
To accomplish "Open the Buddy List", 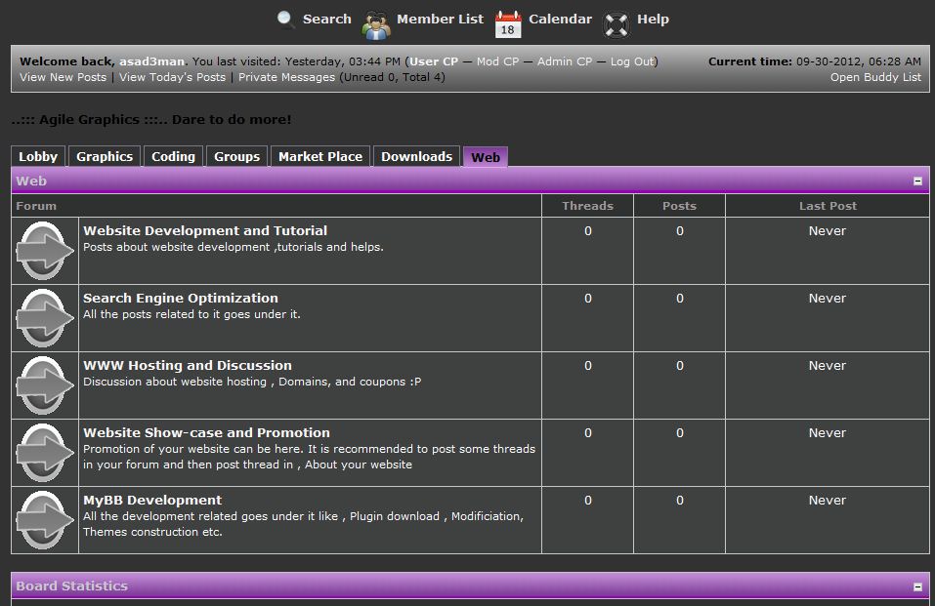I will [x=875, y=77].
